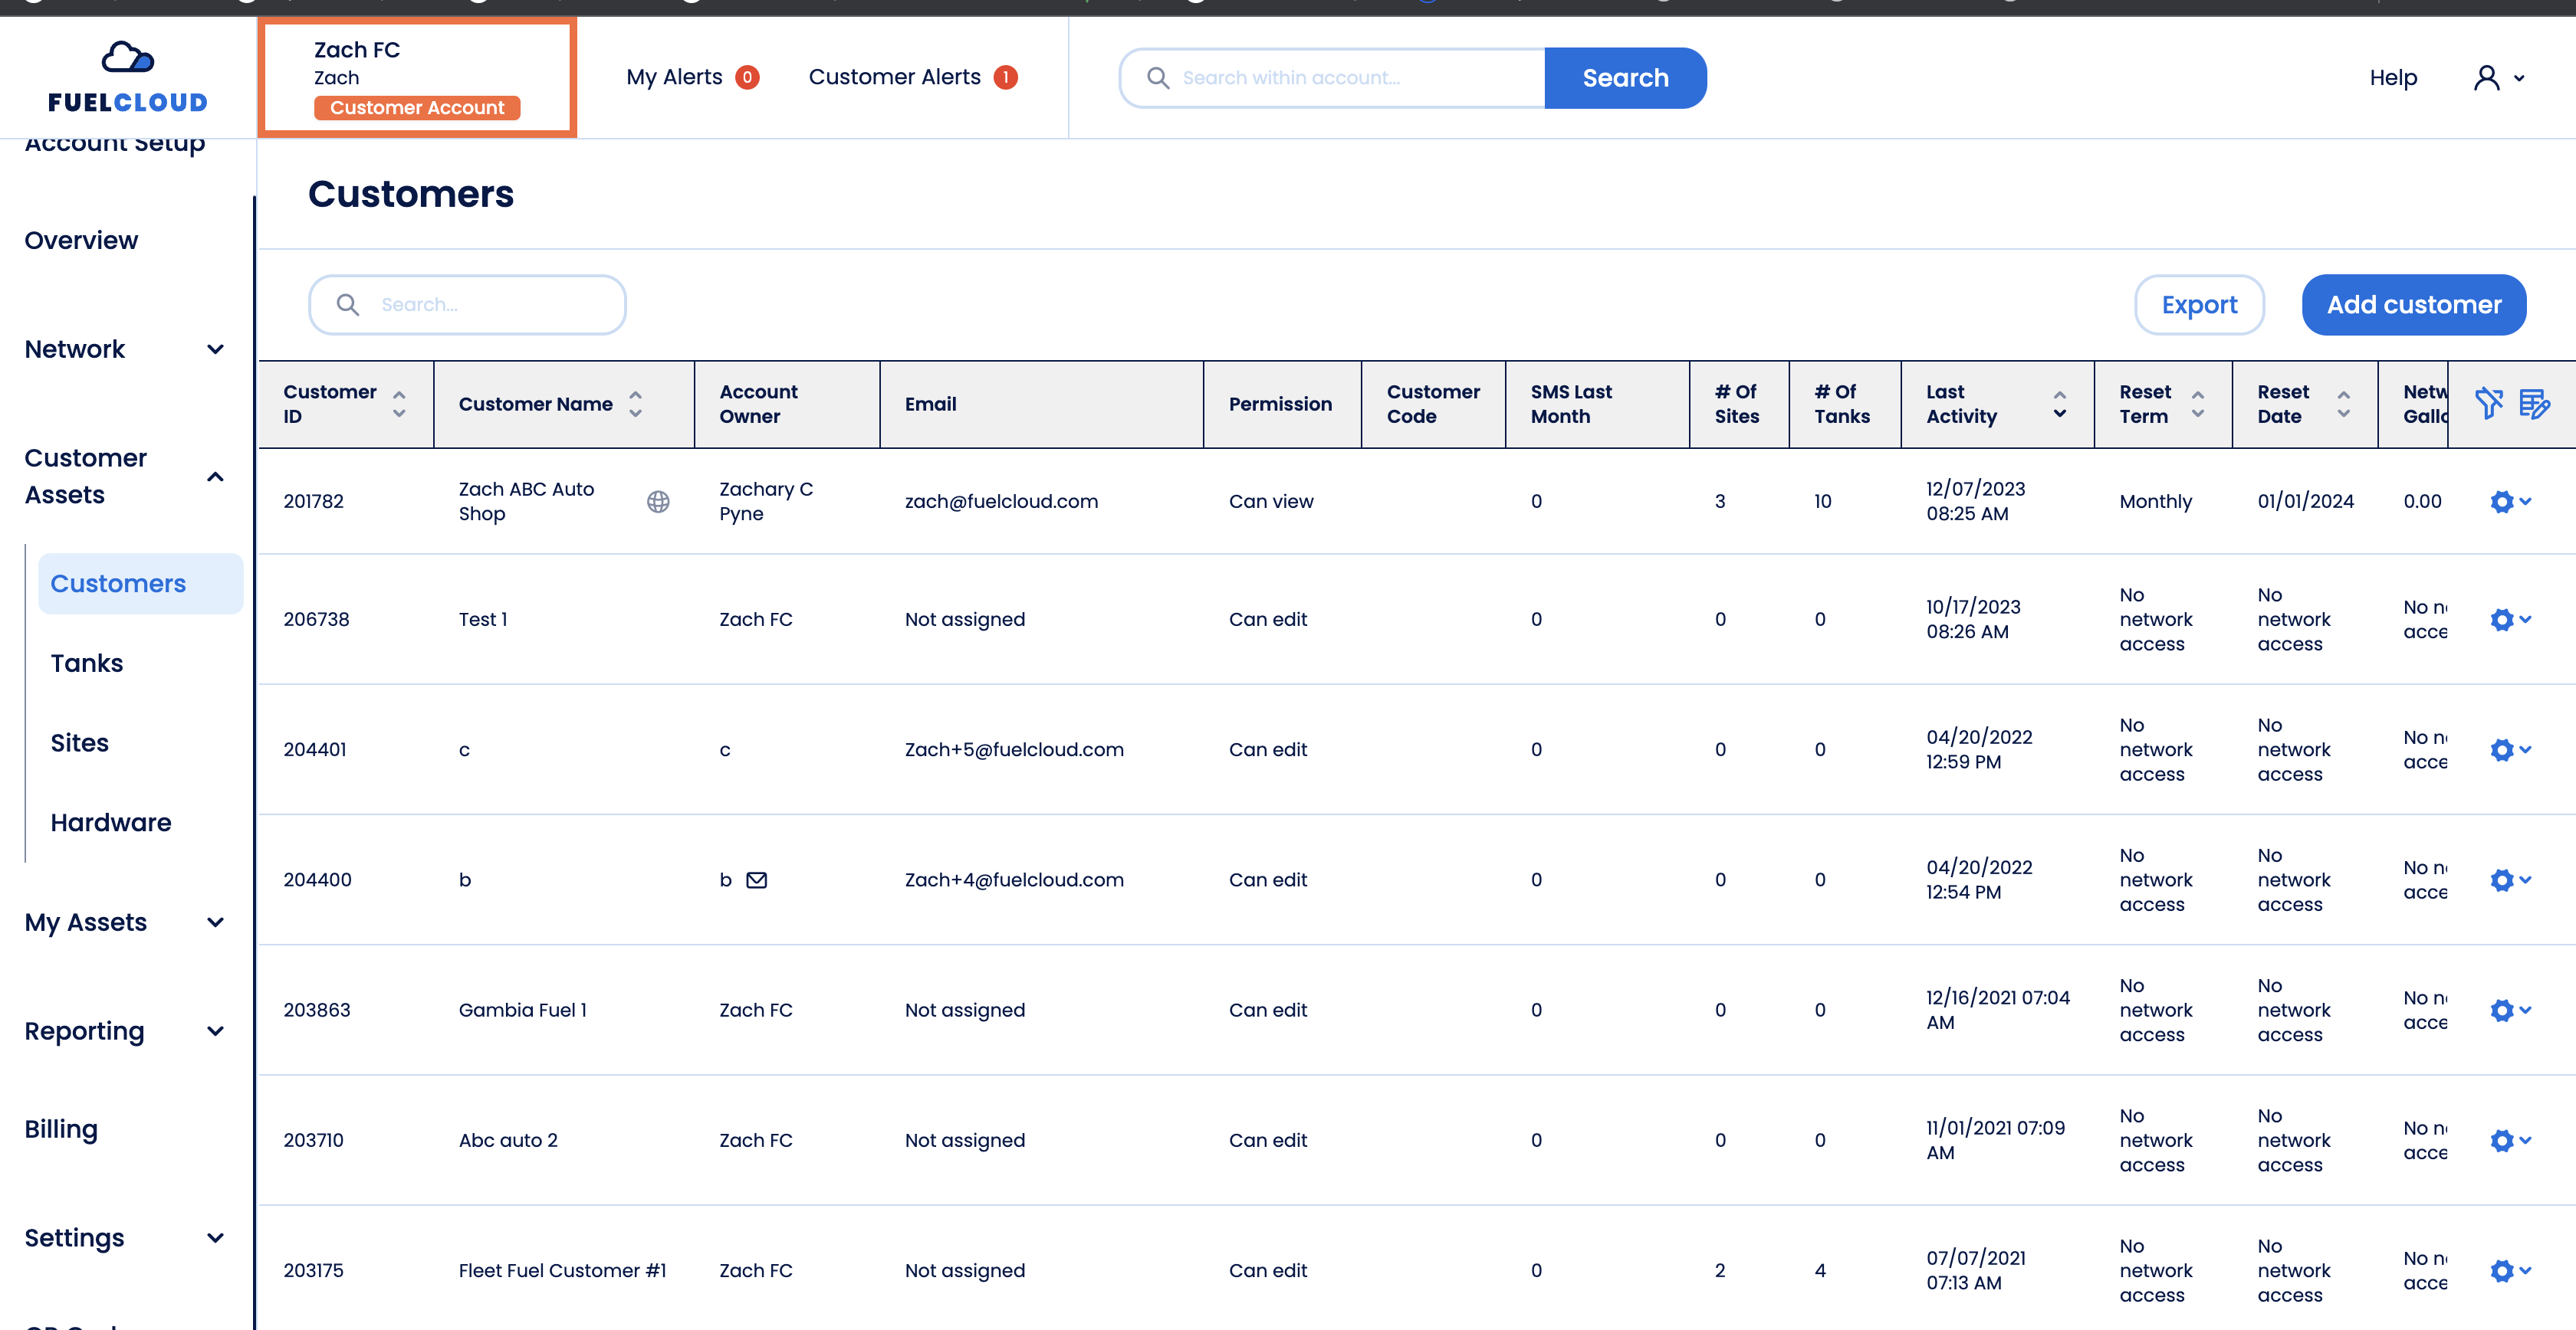Viewport: 2576px width, 1330px height.
Task: Open gear menu for customer 201782
Action: [x=2510, y=502]
